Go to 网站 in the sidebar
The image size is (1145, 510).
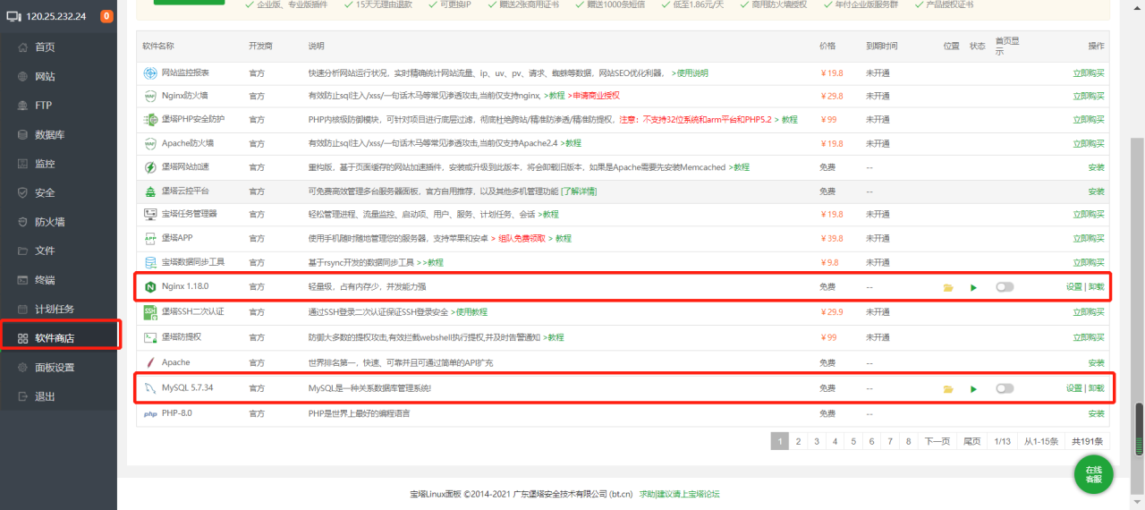pyautogui.click(x=58, y=76)
